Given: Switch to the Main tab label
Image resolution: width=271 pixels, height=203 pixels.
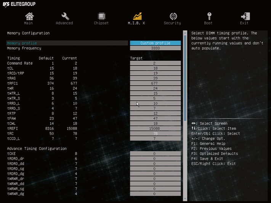Looking at the screenshot, I should pos(28,23).
